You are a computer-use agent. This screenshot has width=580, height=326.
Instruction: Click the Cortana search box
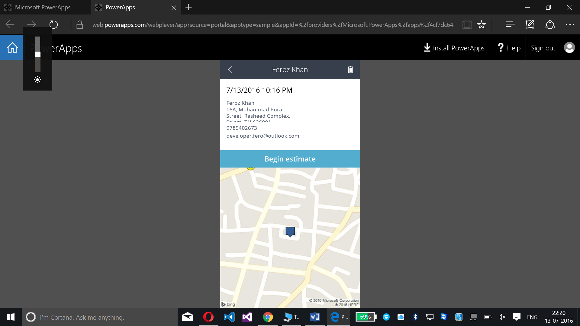100,317
